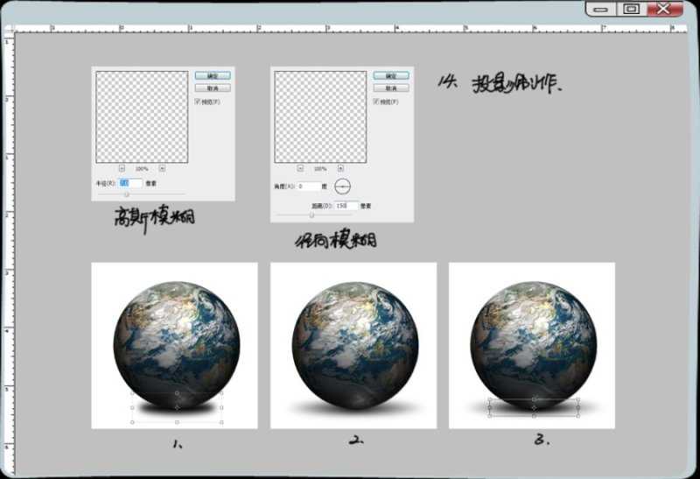Click the Motion Blur distance slider
The image size is (700, 479).
[311, 215]
